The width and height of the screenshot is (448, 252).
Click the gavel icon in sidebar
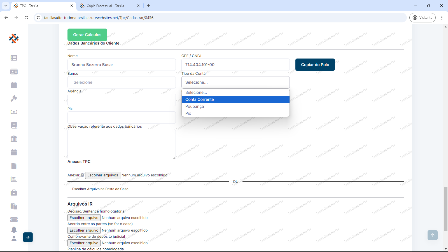[14, 98]
